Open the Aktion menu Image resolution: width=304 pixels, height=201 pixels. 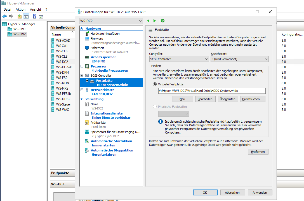tap(20, 10)
